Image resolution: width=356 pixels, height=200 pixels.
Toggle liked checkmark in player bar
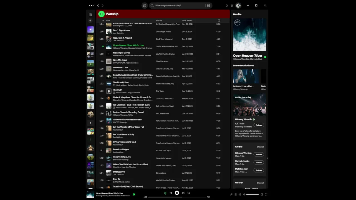(134, 194)
